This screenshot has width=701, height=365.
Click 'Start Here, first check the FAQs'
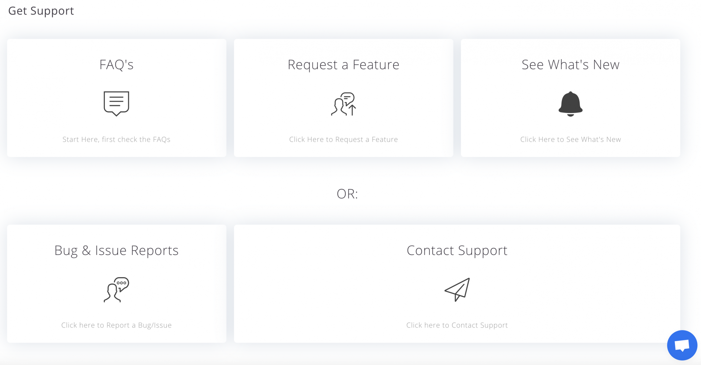pos(116,140)
